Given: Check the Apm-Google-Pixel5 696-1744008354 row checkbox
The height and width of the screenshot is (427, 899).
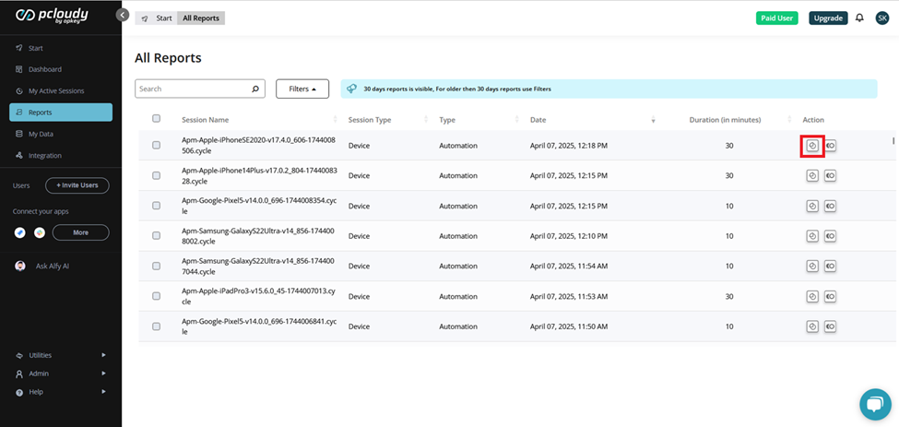Looking at the screenshot, I should [156, 206].
